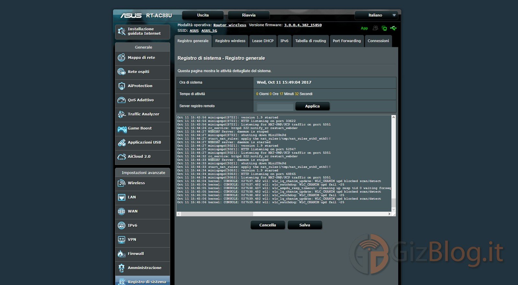Open the VPN monitor icon
This screenshot has height=285, width=518.
coord(121,240)
